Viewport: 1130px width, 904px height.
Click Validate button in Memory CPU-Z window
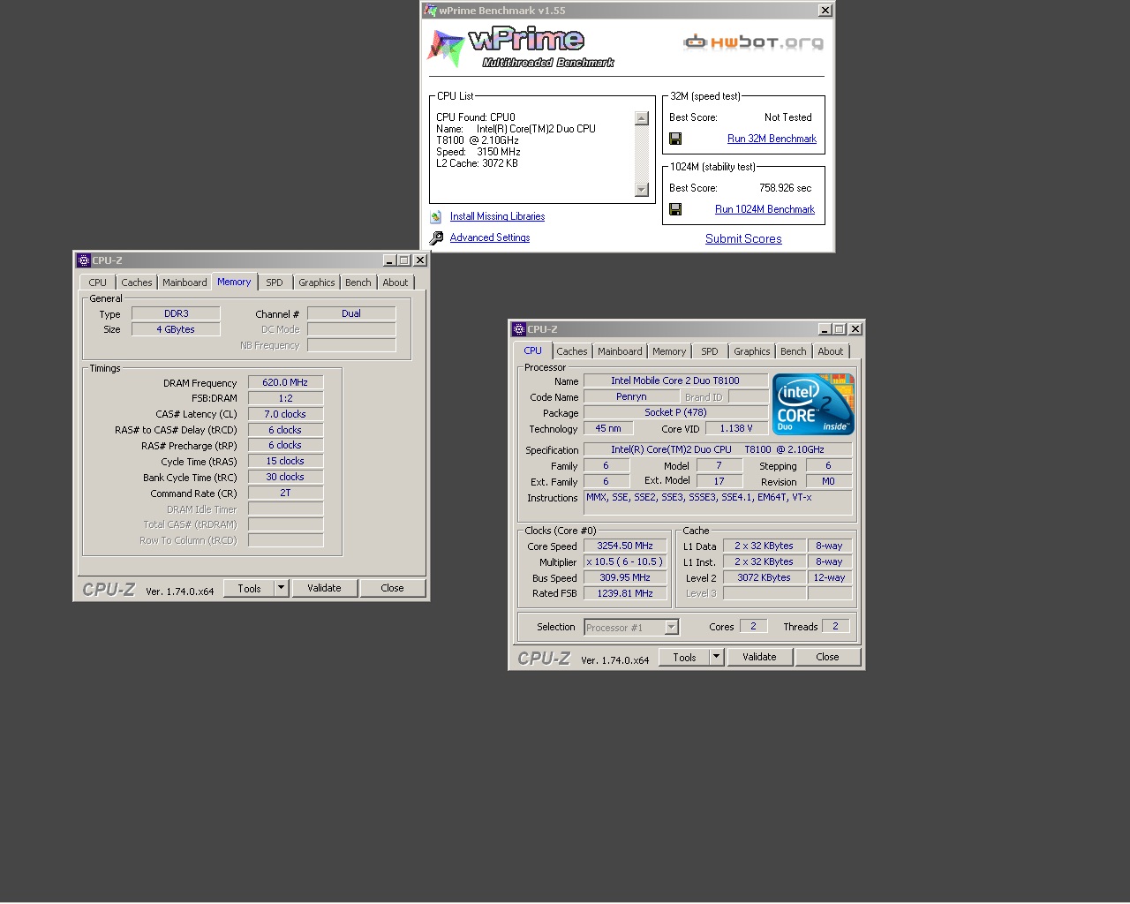324,588
